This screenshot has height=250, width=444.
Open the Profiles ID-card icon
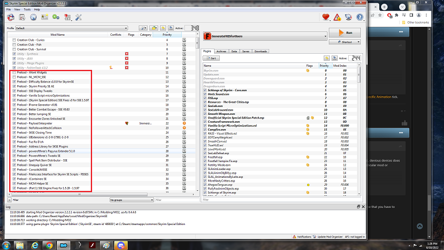click(44, 17)
